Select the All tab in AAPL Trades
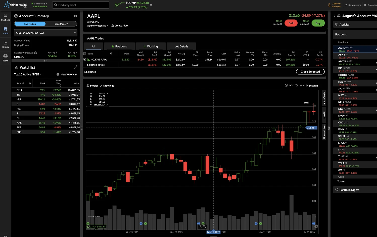Image resolution: width=377 pixels, height=237 pixels. pyautogui.click(x=93, y=46)
